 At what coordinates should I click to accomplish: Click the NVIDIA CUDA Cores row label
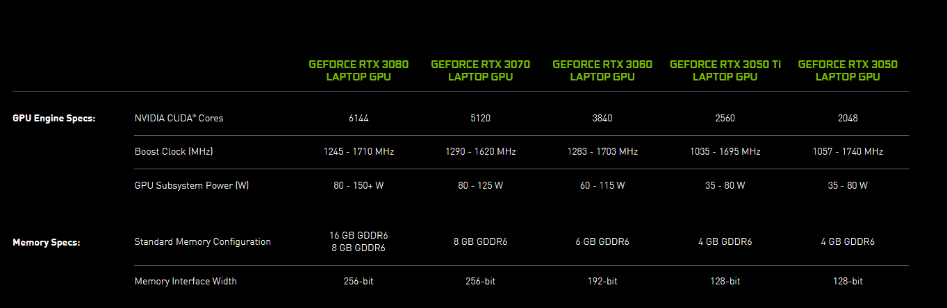[x=179, y=118]
